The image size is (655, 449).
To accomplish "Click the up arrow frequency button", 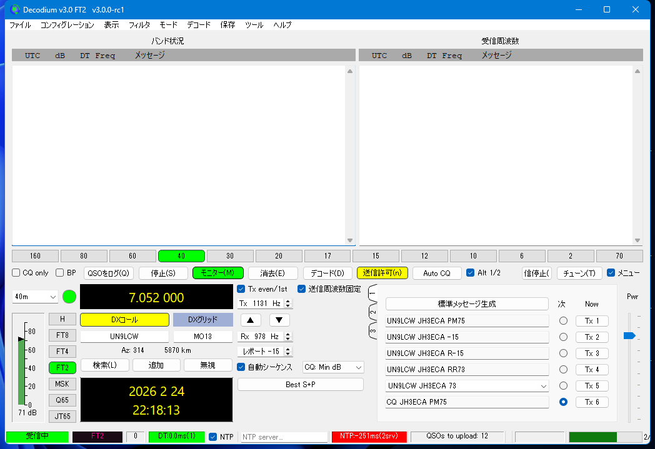I will click(251, 320).
